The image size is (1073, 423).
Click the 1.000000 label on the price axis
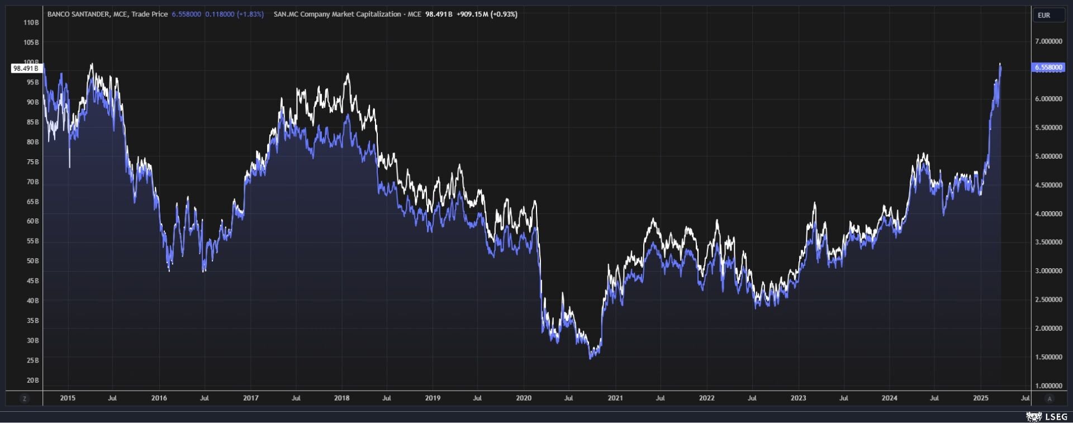point(1048,386)
